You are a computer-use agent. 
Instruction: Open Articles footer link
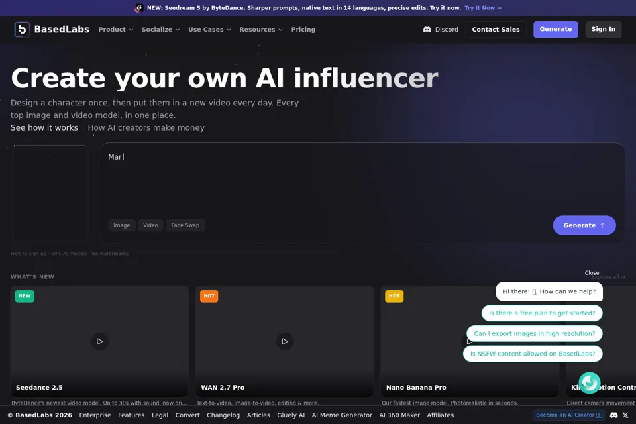click(258, 415)
